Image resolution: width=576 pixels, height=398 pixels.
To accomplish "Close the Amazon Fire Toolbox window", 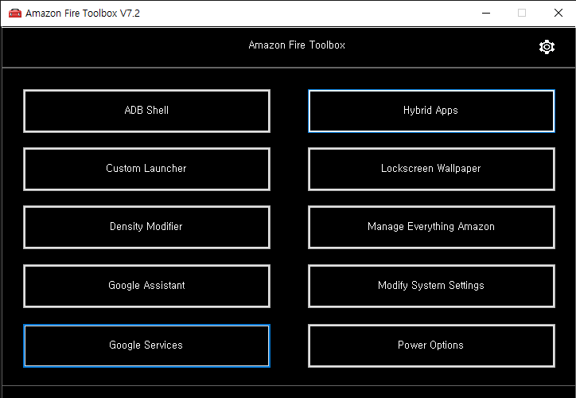I will [x=558, y=14].
